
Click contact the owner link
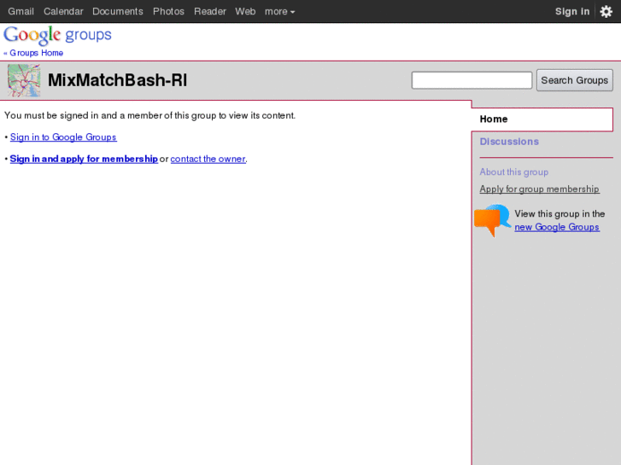coord(208,159)
